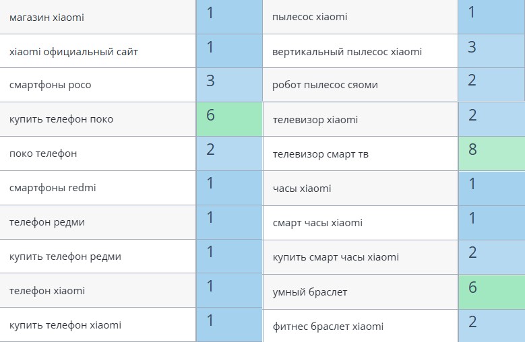The height and width of the screenshot is (342, 525).
Task: Select the keyword "робот пылесос сяоми"
Action: tap(325, 85)
